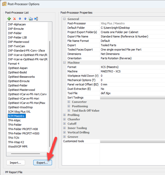
Task: Select TPA-Atipic post-processor
Action: (14, 120)
